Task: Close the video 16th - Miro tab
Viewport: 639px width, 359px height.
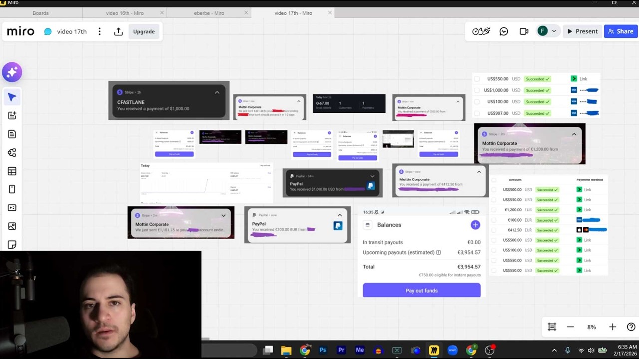Action: click(162, 13)
